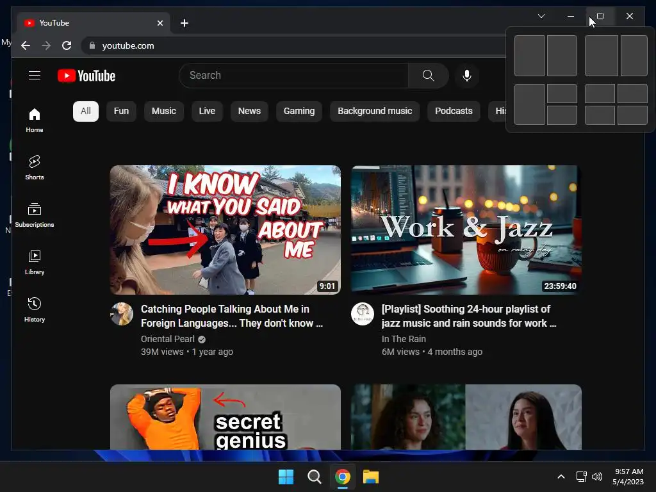The height and width of the screenshot is (492, 656).
Task: Select the Podcasts filter chip
Action: tap(454, 111)
